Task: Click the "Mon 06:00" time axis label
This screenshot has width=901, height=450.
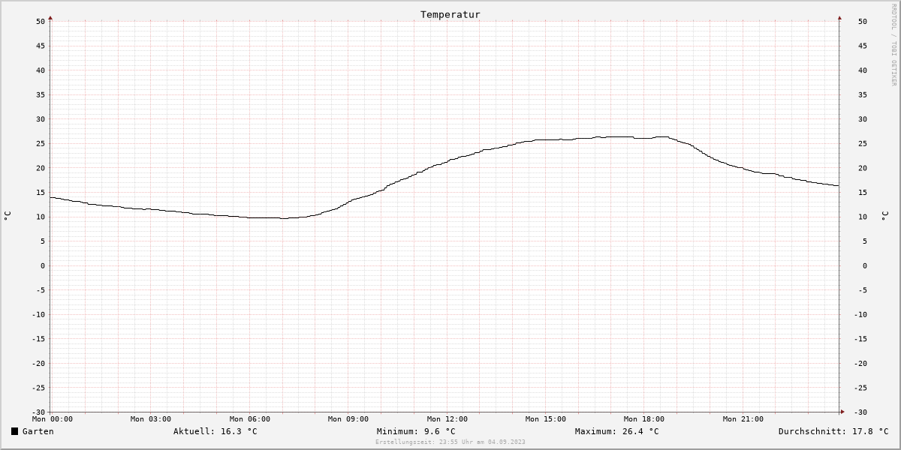Action: pos(250,419)
